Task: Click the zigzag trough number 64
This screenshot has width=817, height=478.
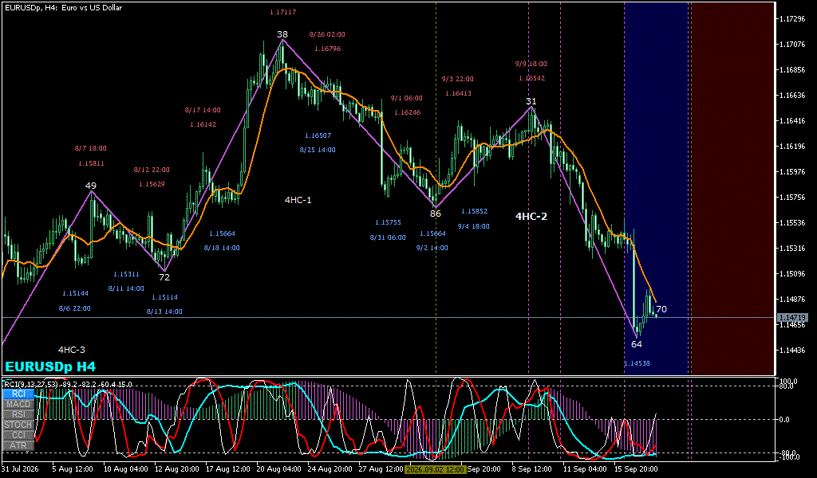Action: (x=637, y=344)
